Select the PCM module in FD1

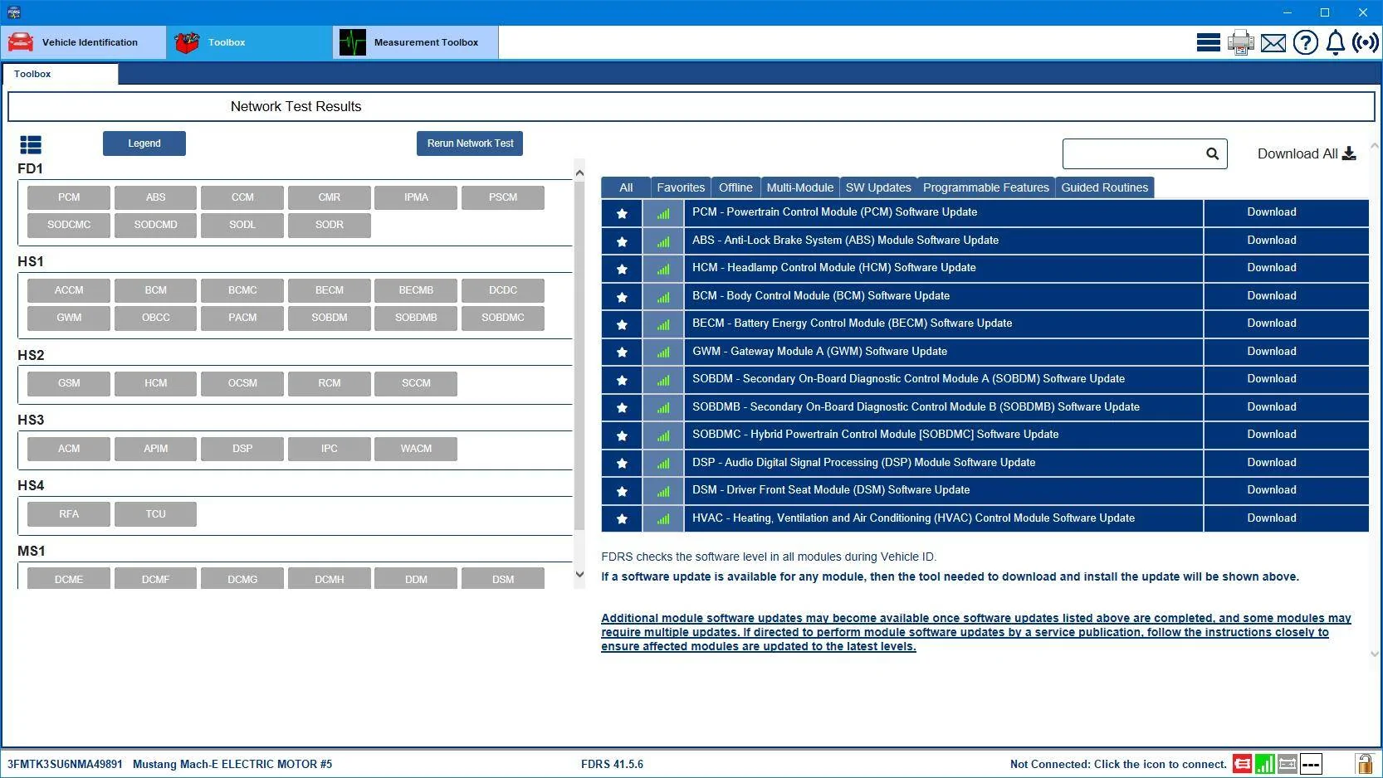tap(69, 197)
